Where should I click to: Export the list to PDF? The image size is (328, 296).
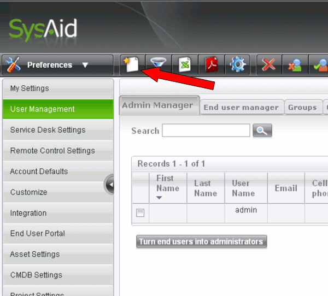point(212,65)
